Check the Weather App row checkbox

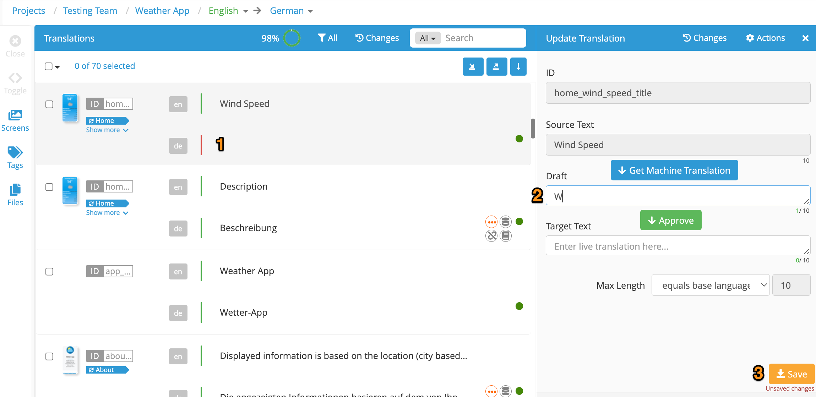point(49,271)
